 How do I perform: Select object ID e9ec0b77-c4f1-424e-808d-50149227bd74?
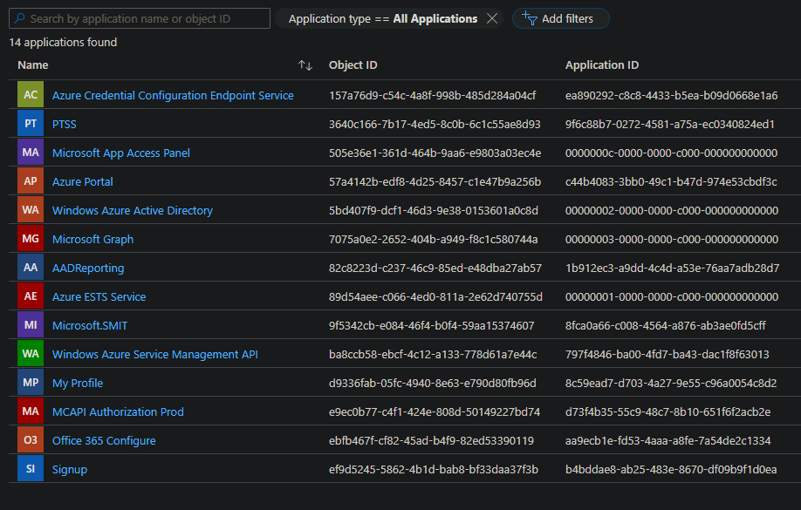(435, 411)
